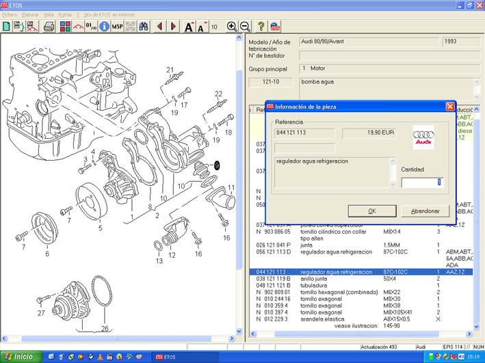Open the Inicio start button

point(21,357)
